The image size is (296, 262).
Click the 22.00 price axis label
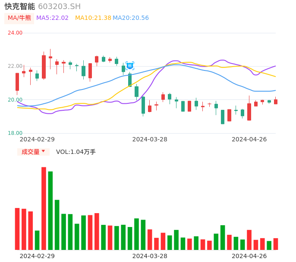(x=15, y=66)
